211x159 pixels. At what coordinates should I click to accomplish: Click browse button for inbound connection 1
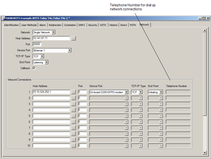coord(73,92)
